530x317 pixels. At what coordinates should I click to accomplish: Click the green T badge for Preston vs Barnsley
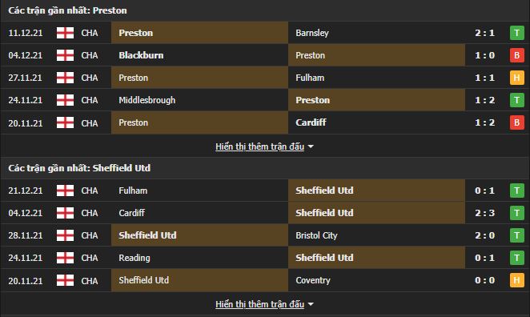(x=517, y=33)
